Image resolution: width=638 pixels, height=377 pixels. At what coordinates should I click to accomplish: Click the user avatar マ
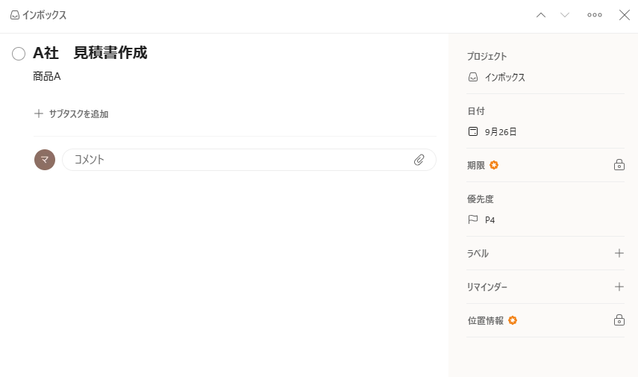[45, 160]
